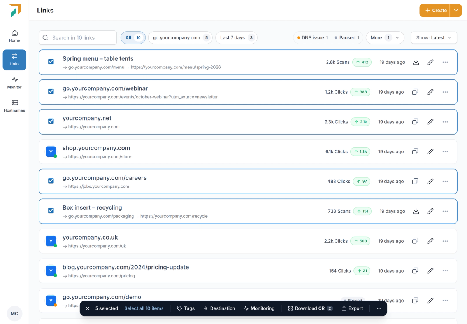Click the 733 Scans stat
Image resolution: width=467 pixels, height=324 pixels.
pyautogui.click(x=339, y=211)
